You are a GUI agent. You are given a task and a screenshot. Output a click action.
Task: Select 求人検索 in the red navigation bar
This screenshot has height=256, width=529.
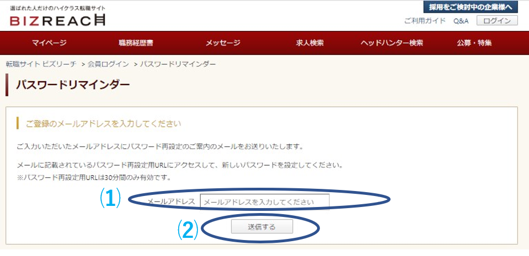[309, 43]
